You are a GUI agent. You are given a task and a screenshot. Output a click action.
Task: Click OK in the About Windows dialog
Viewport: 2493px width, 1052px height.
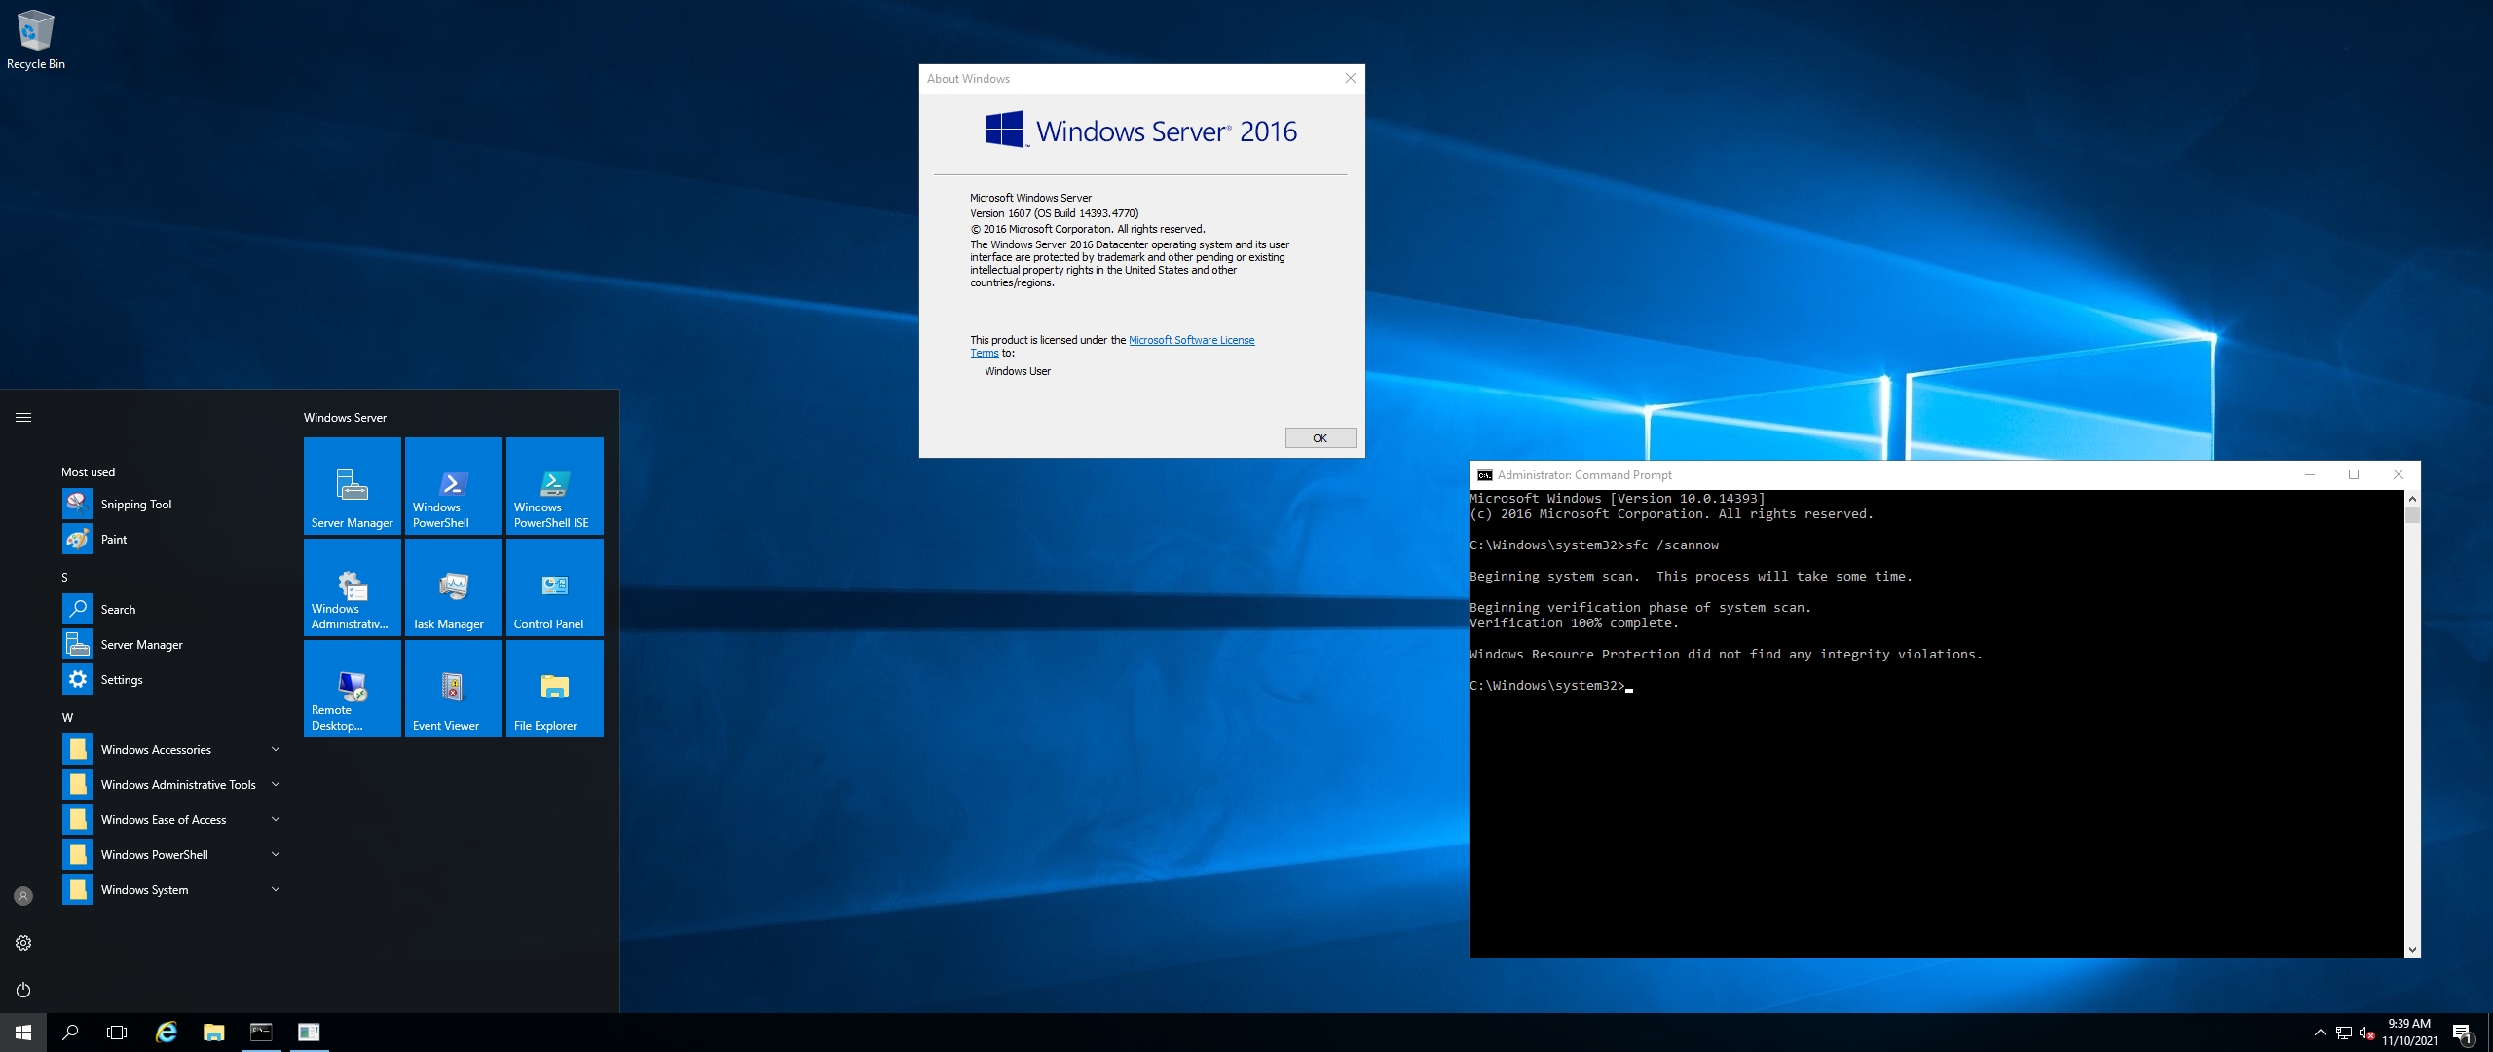tap(1321, 438)
